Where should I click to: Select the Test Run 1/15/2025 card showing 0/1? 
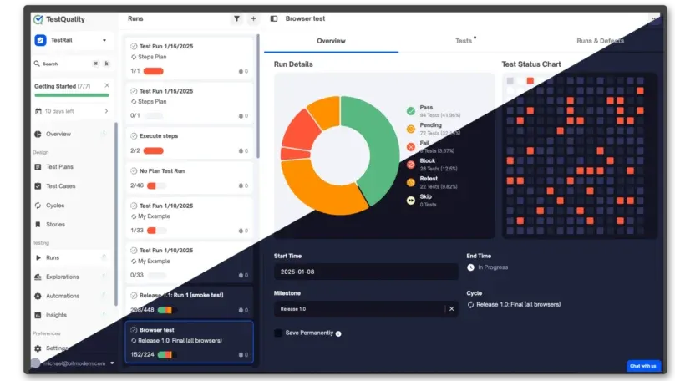[190, 103]
